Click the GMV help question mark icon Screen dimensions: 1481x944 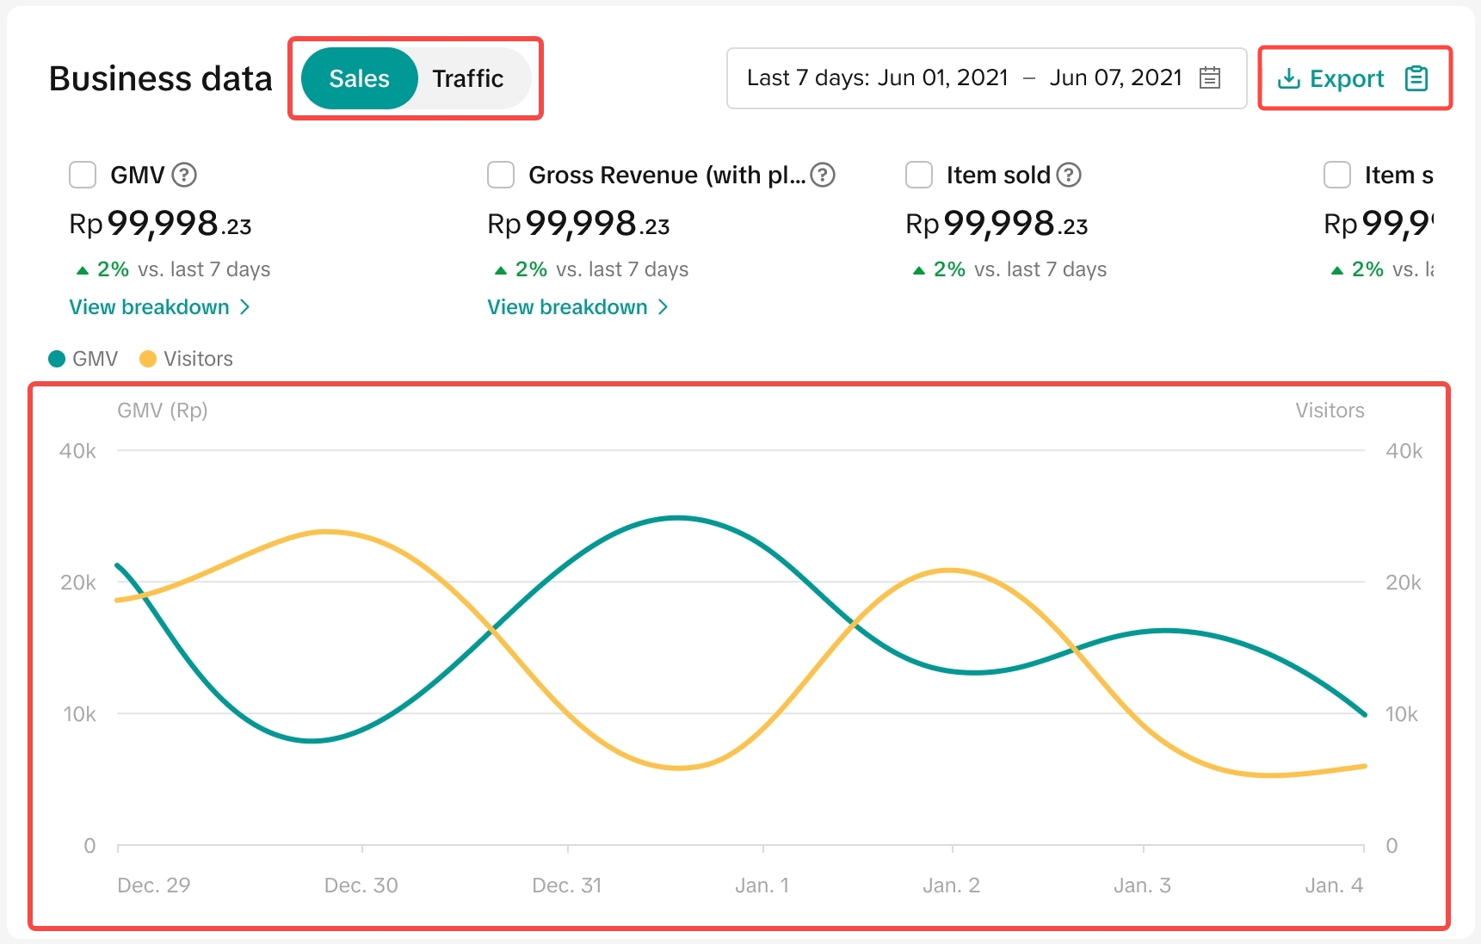pyautogui.click(x=184, y=175)
